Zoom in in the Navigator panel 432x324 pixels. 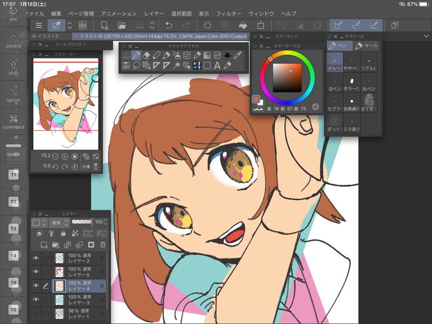(65, 156)
